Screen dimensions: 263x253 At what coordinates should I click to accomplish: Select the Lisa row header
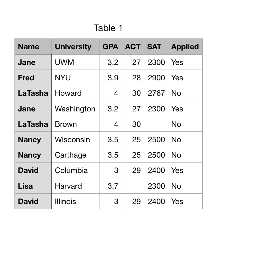[33, 186]
